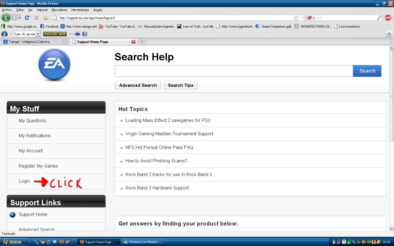This screenshot has width=394, height=246.
Task: Click the EA logo on the page
Action: pyautogui.click(x=54, y=65)
